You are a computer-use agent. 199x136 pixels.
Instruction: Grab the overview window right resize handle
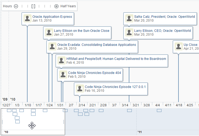(x=63, y=122)
